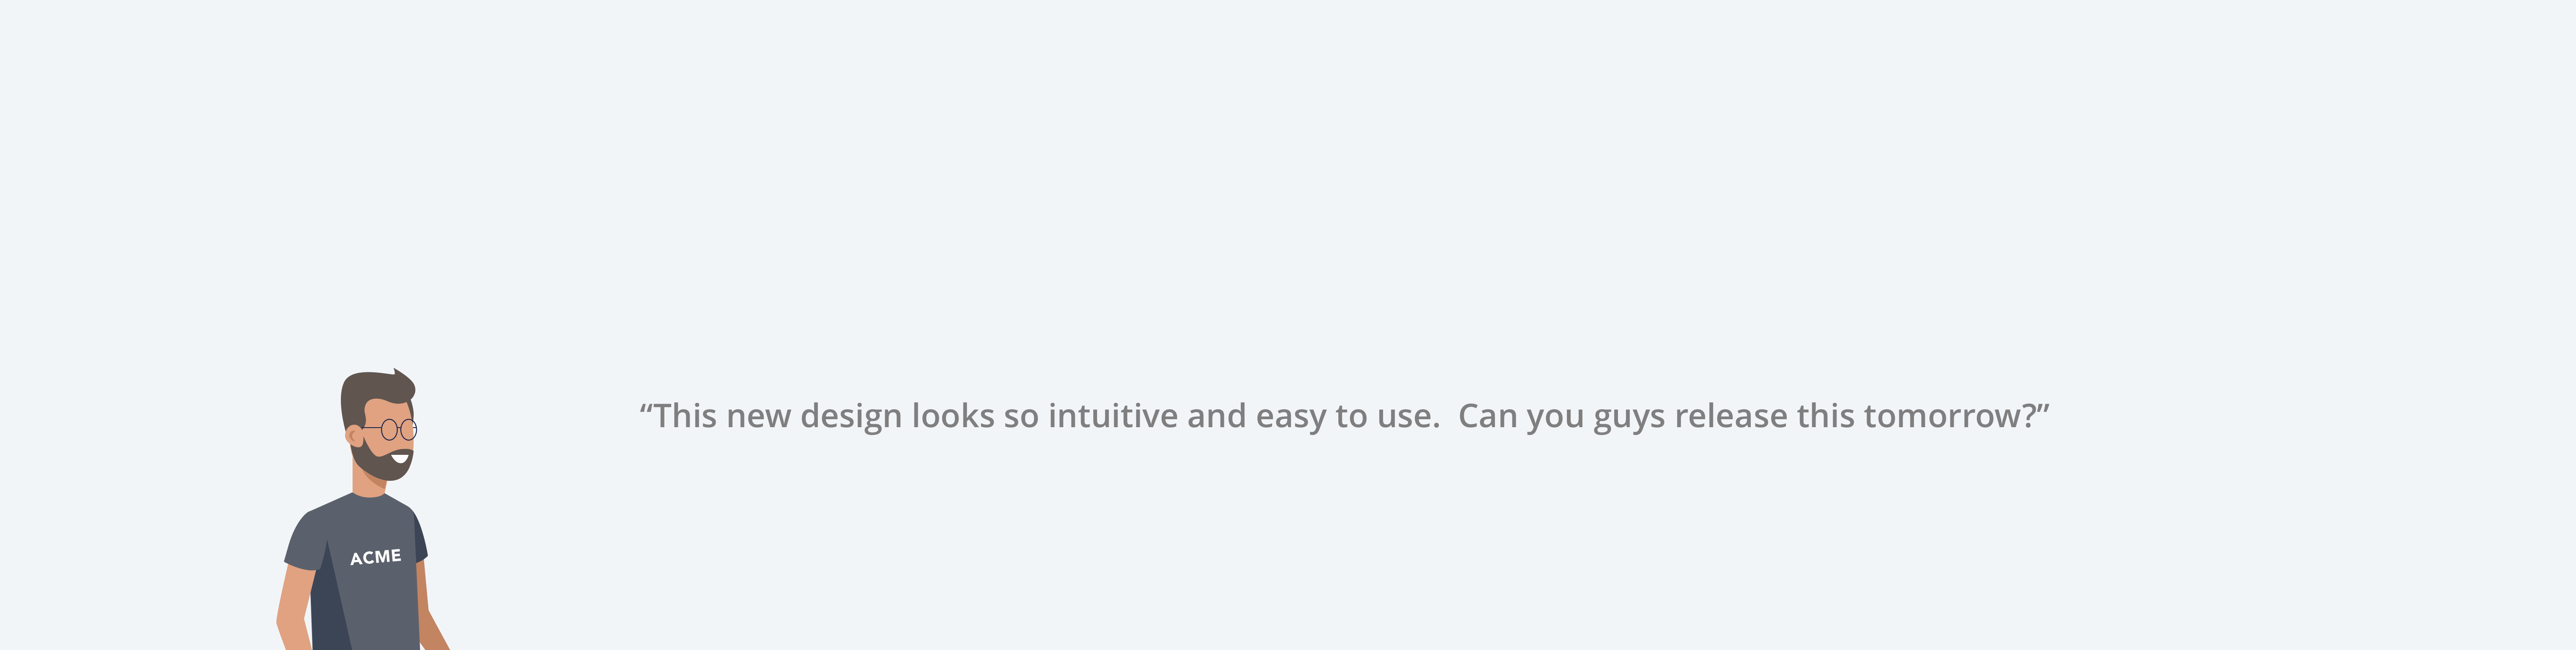This screenshot has height=650, width=2576.
Task: Click the ACME logo on the t-shirt
Action: 375,557
